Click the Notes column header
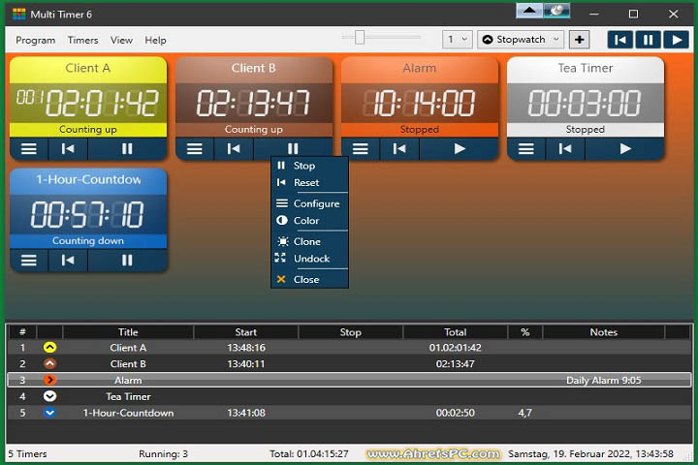The width and height of the screenshot is (698, 465). (604, 332)
